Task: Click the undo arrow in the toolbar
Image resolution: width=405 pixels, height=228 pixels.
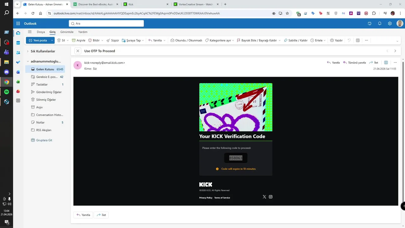Action: coord(349,40)
